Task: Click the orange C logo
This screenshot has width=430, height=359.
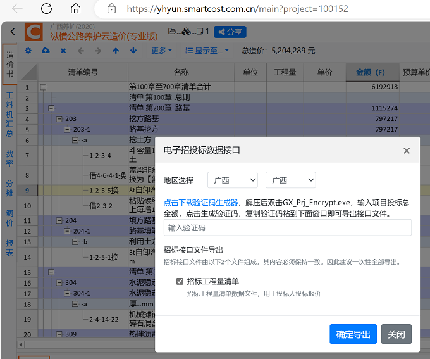Action: [34, 32]
